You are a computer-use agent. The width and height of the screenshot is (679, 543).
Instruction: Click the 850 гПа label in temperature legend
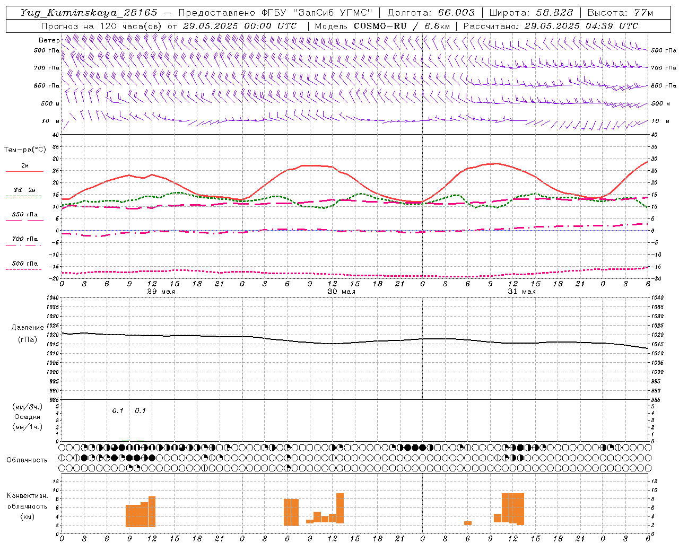[x=25, y=215]
